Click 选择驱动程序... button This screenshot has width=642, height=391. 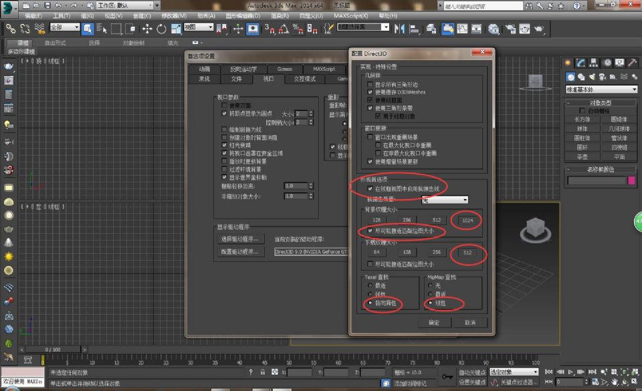pyautogui.click(x=240, y=239)
